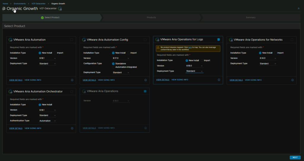Click the Aria Operations for Logs product icon
The image size is (304, 161).
pyautogui.click(x=157, y=39)
